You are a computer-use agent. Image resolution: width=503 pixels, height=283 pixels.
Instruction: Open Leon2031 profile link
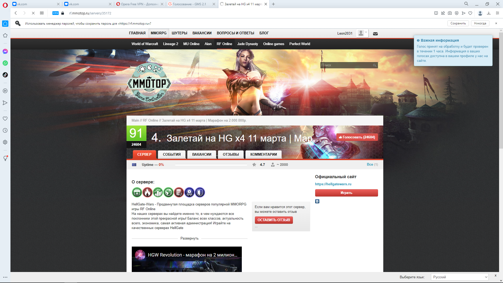click(x=345, y=33)
